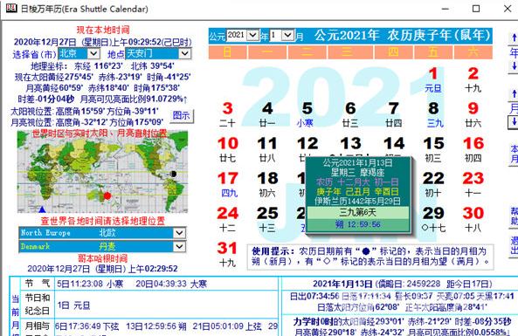
Task: Select January 1 元旦 date cell
Action: click(x=433, y=80)
